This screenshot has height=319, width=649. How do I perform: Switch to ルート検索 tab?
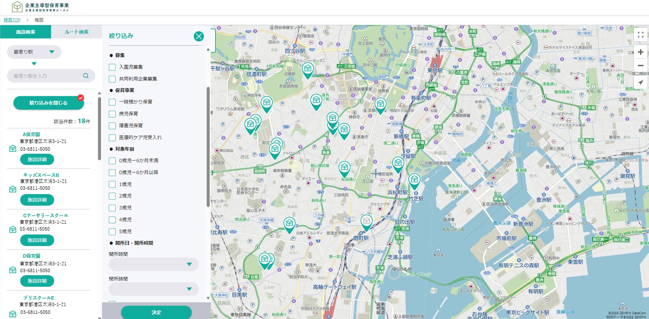point(77,32)
